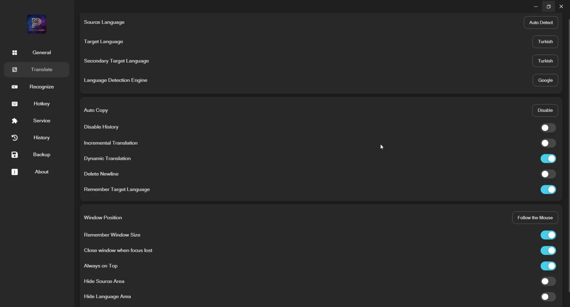570x307 pixels.
Task: Click the Hotkey keyboard icon
Action: [x=15, y=104]
